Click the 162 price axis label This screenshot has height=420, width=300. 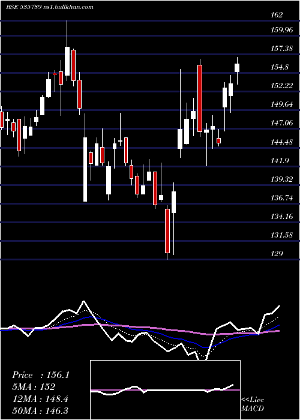coord(277,15)
